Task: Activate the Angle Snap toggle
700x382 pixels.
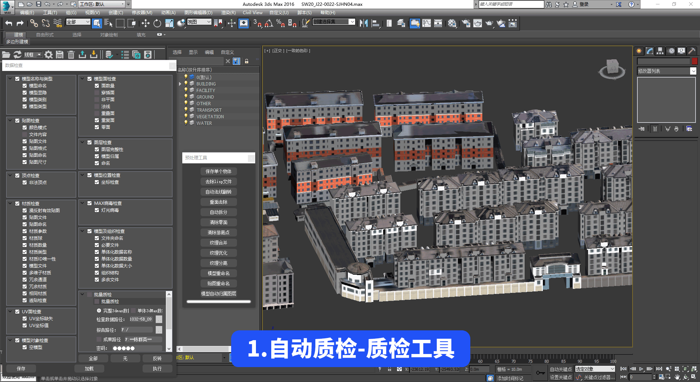Action: [x=269, y=24]
